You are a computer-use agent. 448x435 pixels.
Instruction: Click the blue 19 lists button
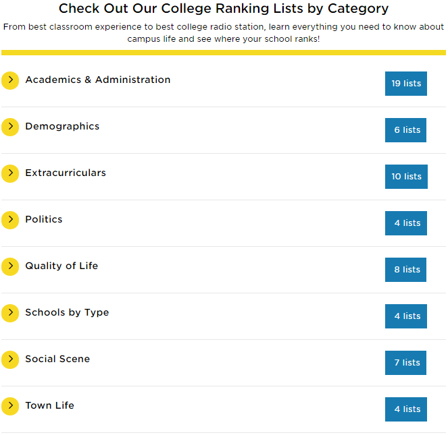(x=406, y=84)
